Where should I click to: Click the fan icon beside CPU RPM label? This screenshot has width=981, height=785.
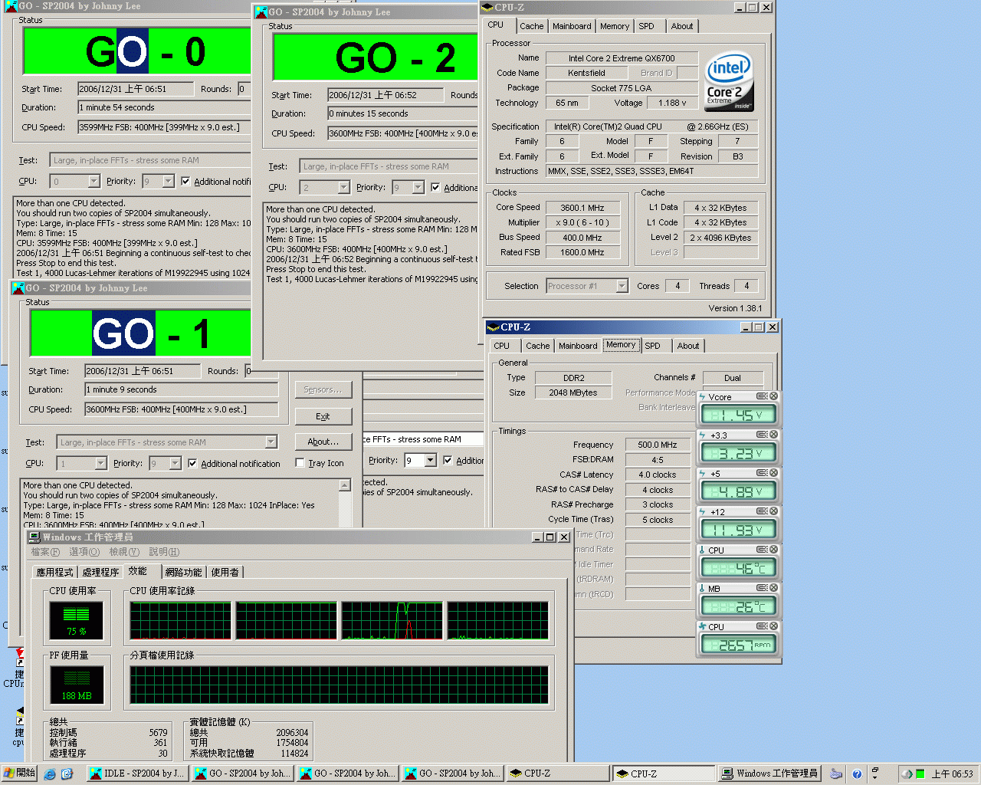point(702,627)
